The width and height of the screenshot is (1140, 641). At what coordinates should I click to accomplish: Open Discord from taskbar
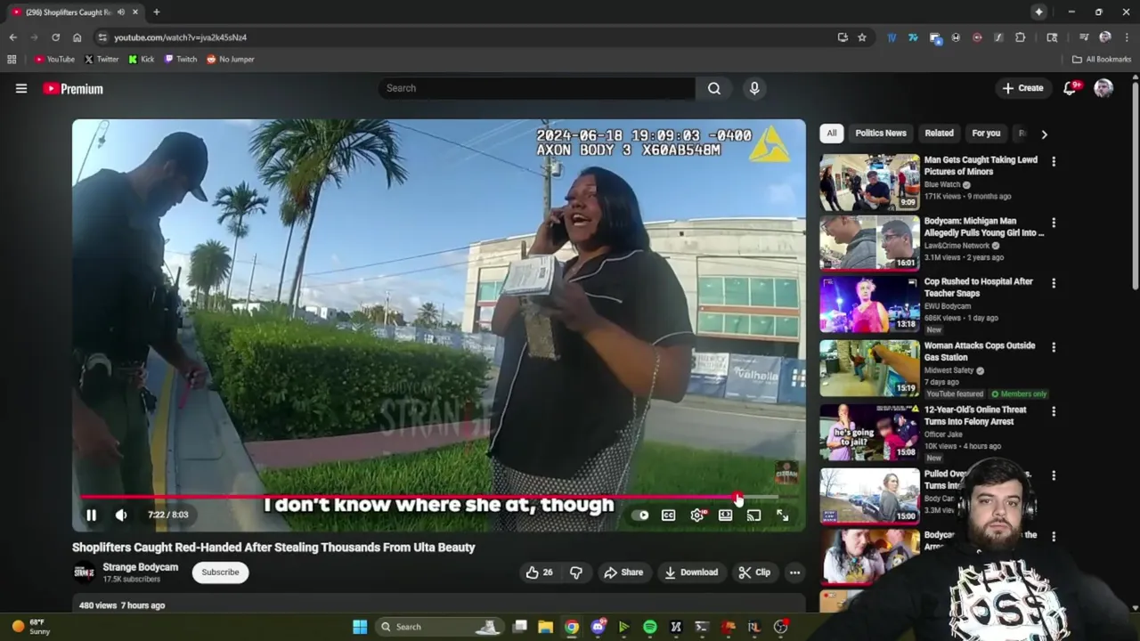click(598, 627)
